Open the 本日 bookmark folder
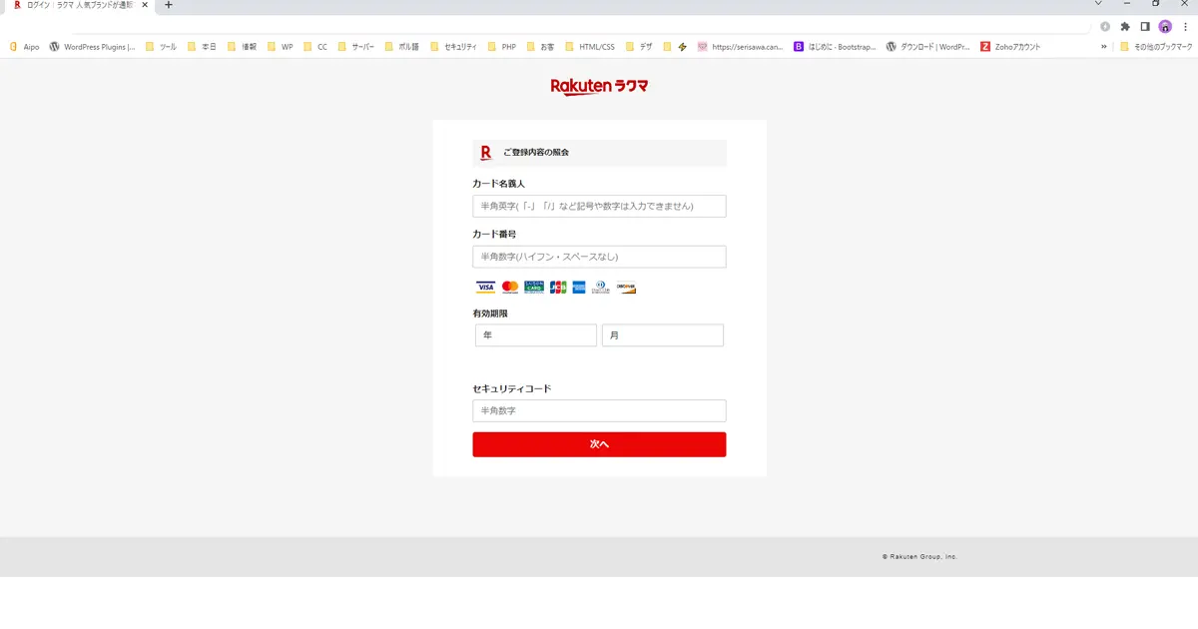The width and height of the screenshot is (1198, 629). coord(202,47)
